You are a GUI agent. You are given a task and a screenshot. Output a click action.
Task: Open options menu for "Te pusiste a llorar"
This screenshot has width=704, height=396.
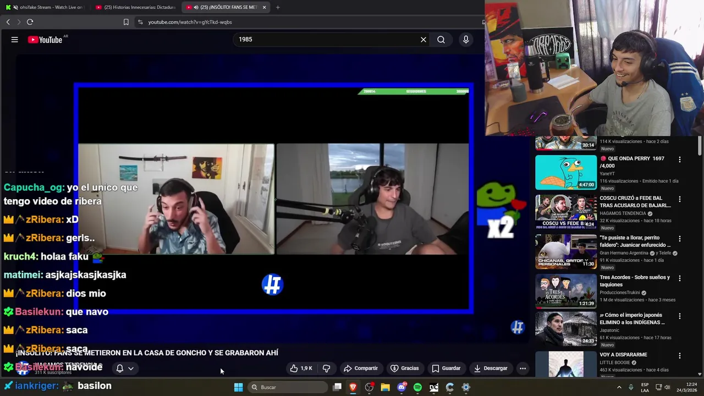point(680,239)
